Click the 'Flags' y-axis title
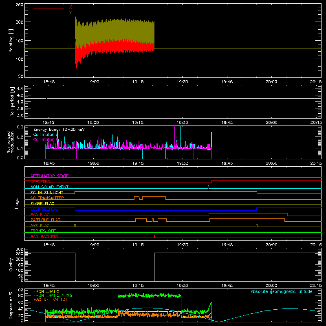This screenshot has height=326, width=326. pyautogui.click(x=17, y=203)
